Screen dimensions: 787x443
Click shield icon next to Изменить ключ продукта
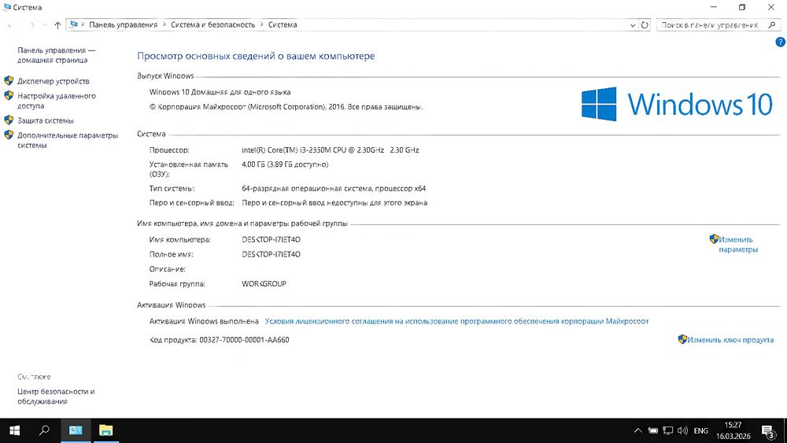click(682, 340)
